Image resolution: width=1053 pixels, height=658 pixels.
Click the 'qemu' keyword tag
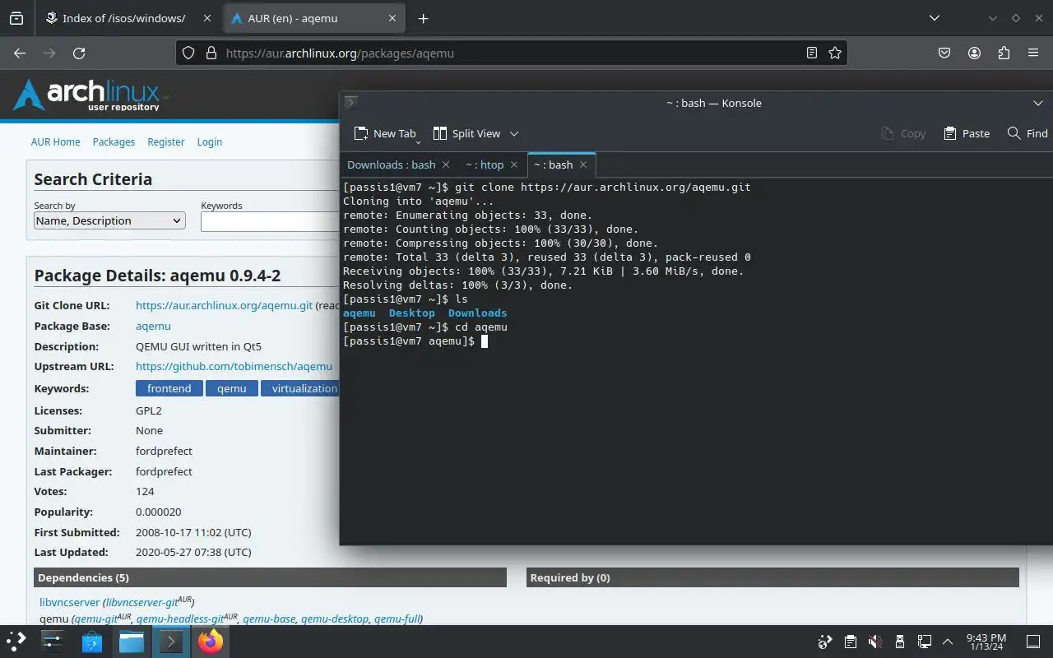click(232, 388)
